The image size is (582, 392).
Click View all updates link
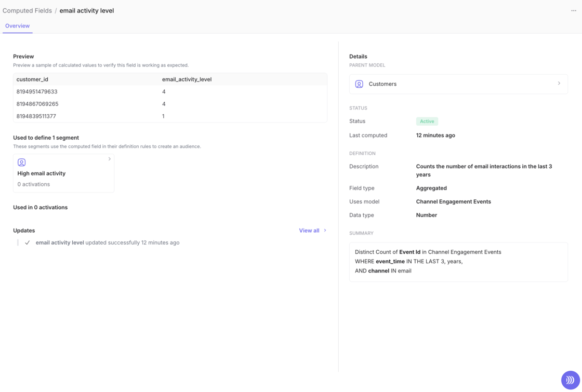[x=309, y=231]
